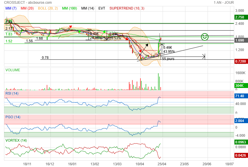The height and width of the screenshot is (167, 248).
Task: Select the MM (20) legend label
Action: (x=27, y=8)
